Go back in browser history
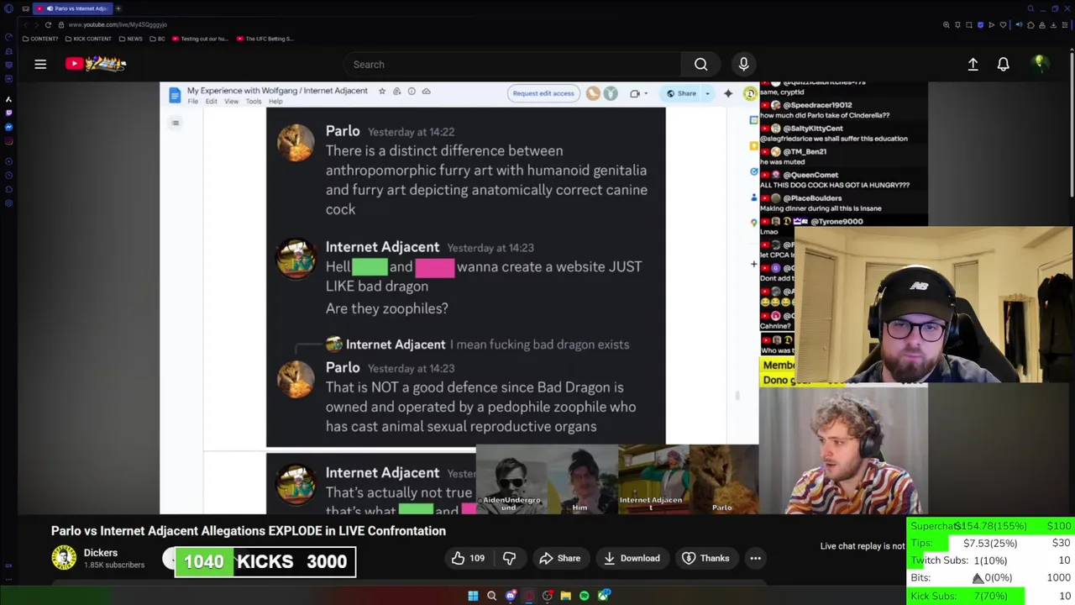This screenshot has width=1075, height=605. click(x=26, y=25)
